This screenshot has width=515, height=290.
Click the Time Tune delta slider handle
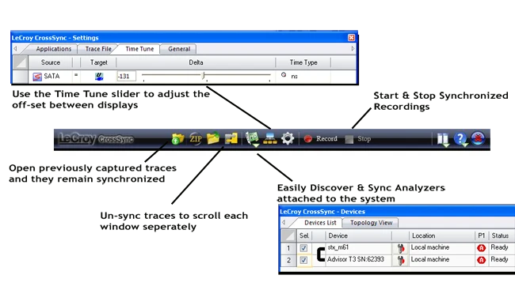coord(204,76)
